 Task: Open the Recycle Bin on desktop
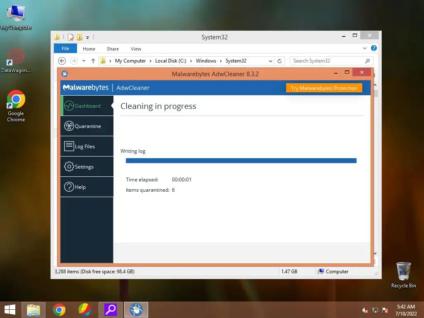[x=403, y=275]
